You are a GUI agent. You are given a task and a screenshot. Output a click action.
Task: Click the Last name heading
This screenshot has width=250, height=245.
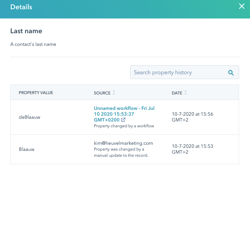pyautogui.click(x=26, y=31)
